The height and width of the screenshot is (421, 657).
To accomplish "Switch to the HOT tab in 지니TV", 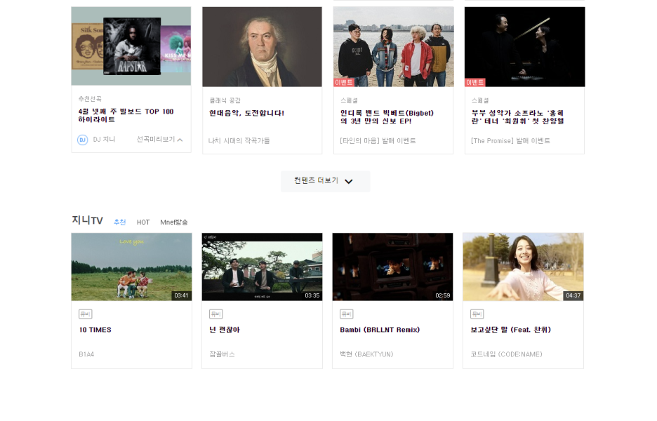I will pos(143,222).
